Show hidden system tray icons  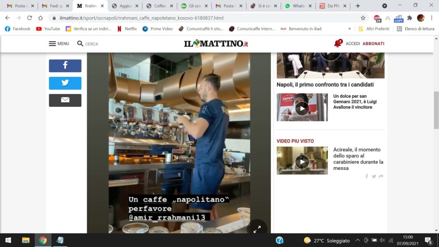(357, 240)
